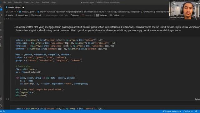The height and width of the screenshot is (113, 200).
Task: Click Clear Outputs of All Cells
Action: (x=56, y=15)
